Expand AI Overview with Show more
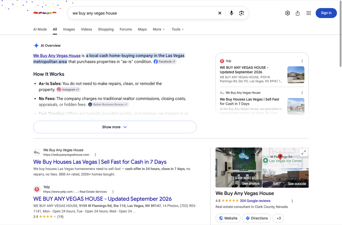The height and width of the screenshot is (225, 342). [x=115, y=127]
